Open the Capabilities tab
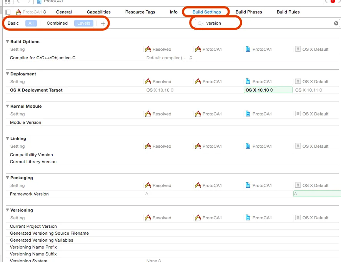The width and height of the screenshot is (341, 262). coord(98,12)
